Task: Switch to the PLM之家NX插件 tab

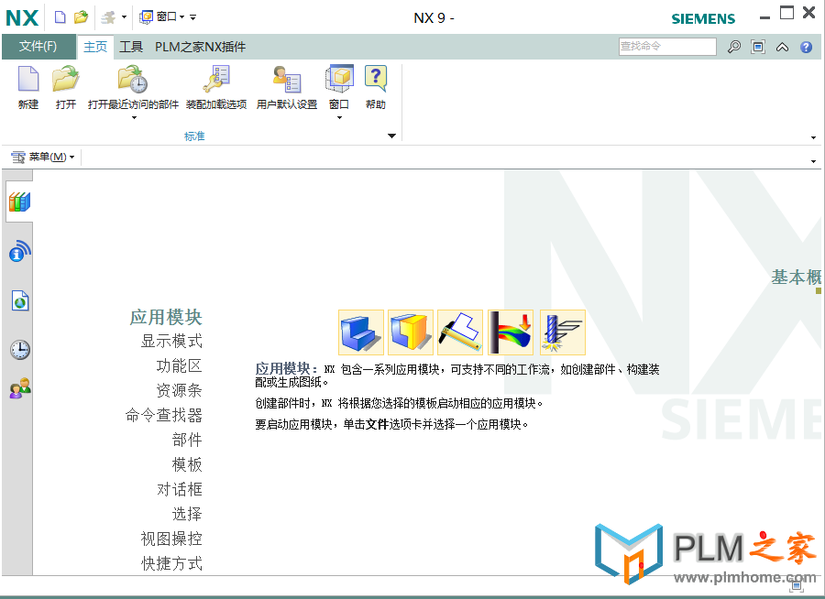Action: point(200,47)
